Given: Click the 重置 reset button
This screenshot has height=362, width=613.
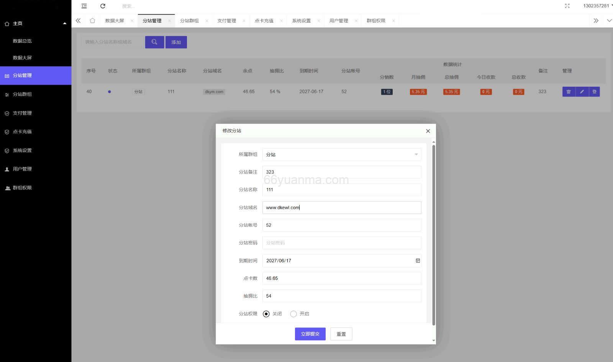Looking at the screenshot, I should (x=341, y=334).
